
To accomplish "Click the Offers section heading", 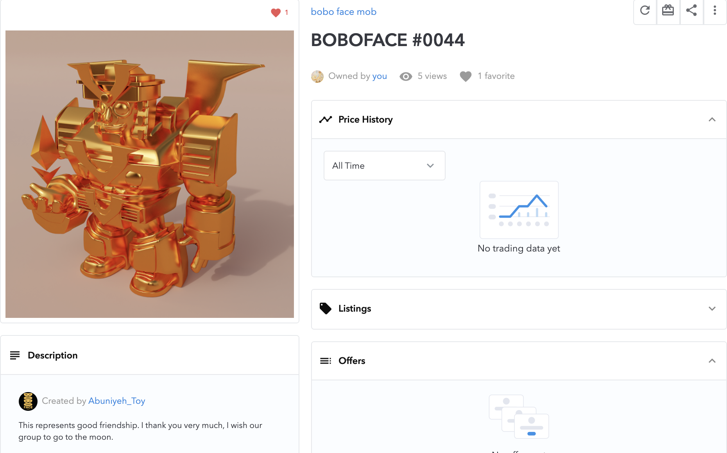I will coord(352,361).
